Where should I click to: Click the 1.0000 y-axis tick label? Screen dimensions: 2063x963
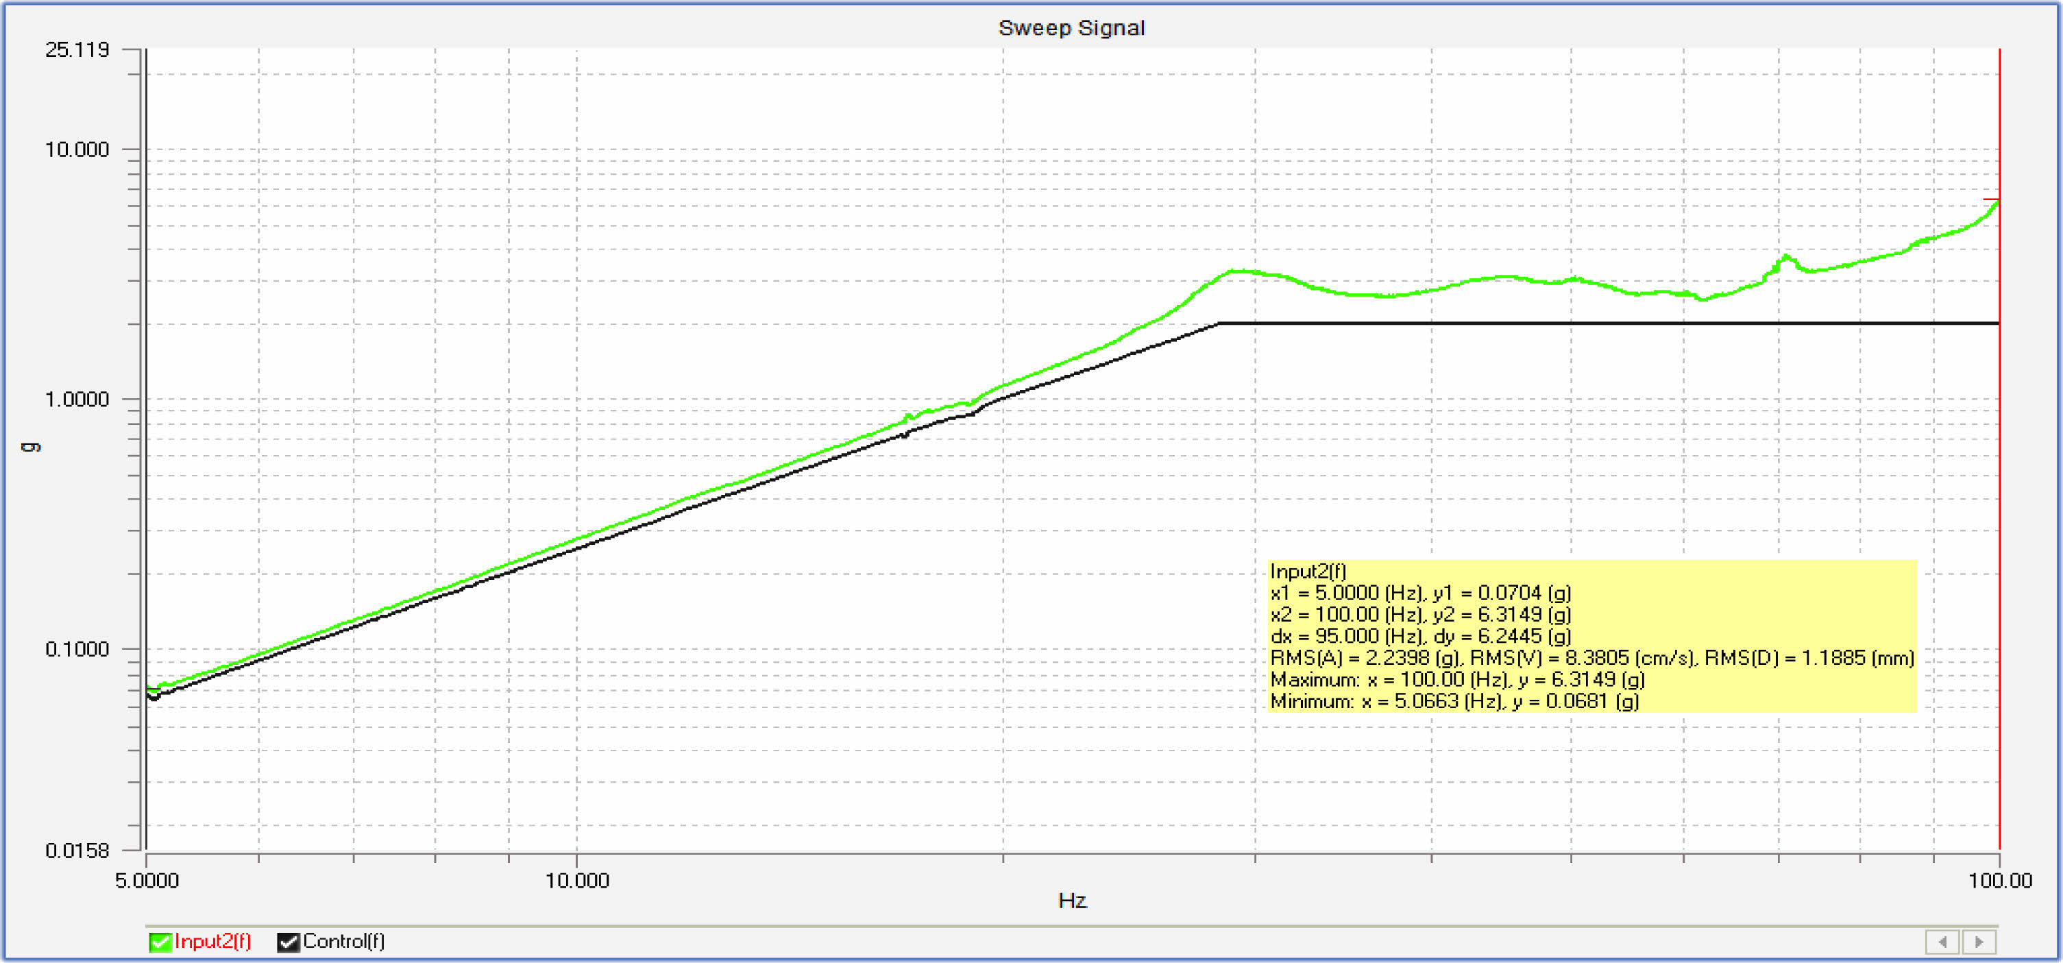coord(77,399)
